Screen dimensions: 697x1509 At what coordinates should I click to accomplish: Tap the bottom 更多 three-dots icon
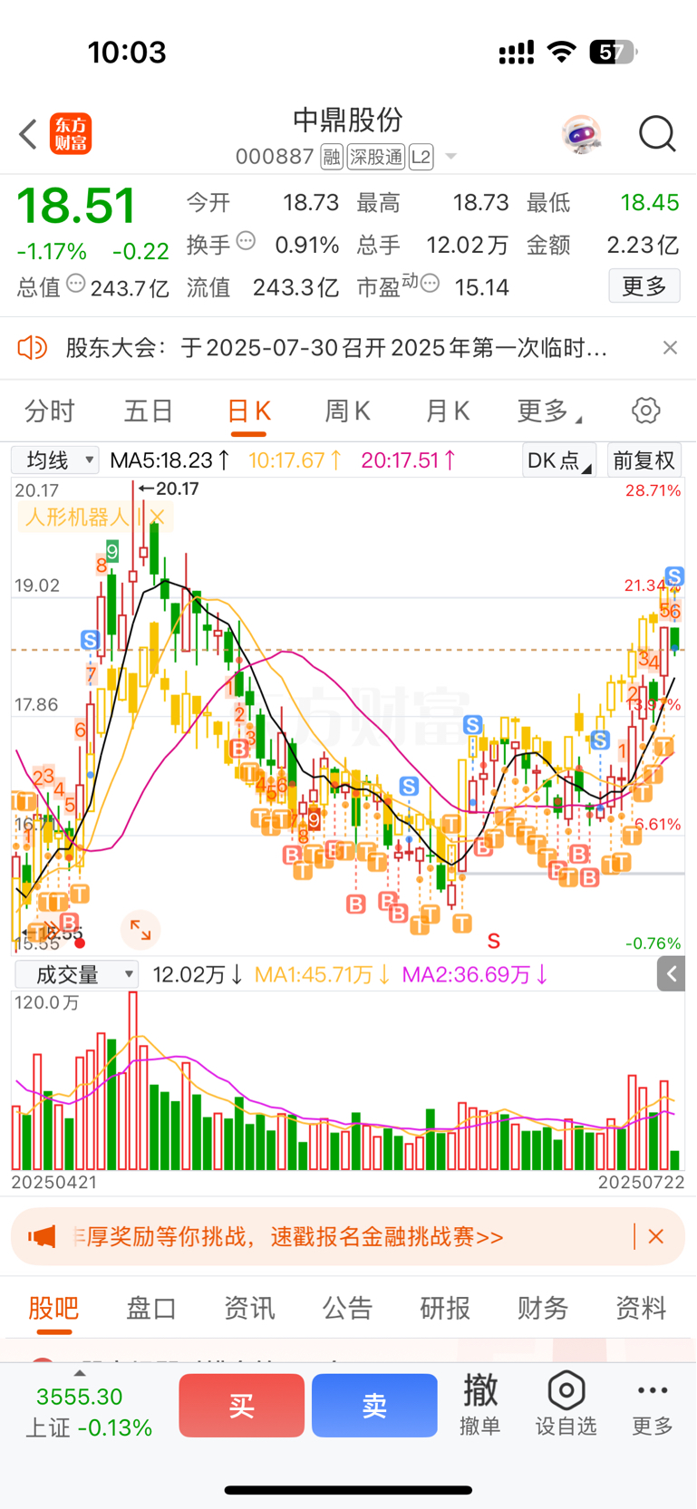[x=653, y=1404]
